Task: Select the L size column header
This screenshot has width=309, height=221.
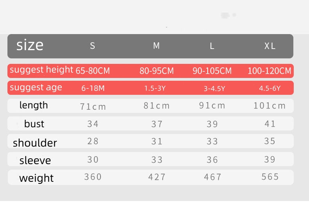Action: click(212, 46)
